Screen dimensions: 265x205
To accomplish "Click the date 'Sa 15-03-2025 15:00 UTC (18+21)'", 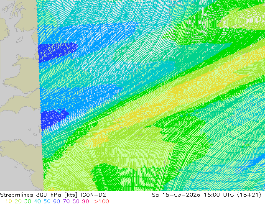I will (206, 195).
